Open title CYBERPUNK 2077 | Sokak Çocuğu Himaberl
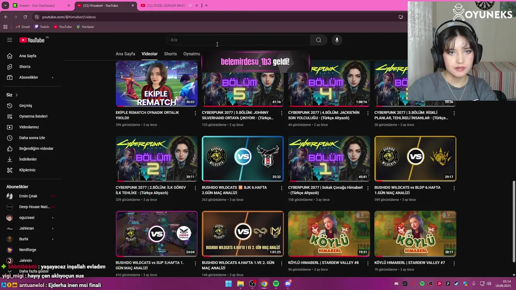The width and height of the screenshot is (516, 290). point(325,190)
